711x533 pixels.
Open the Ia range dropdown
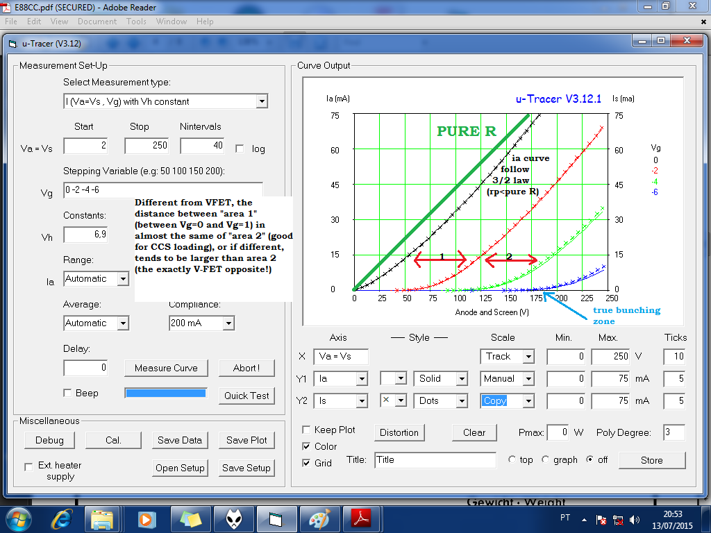tap(123, 279)
